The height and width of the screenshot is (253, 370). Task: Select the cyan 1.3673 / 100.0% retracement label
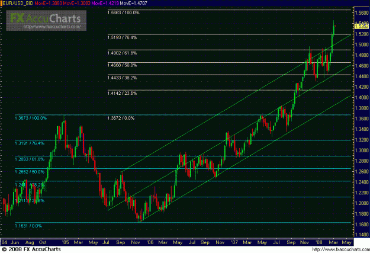click(31, 118)
